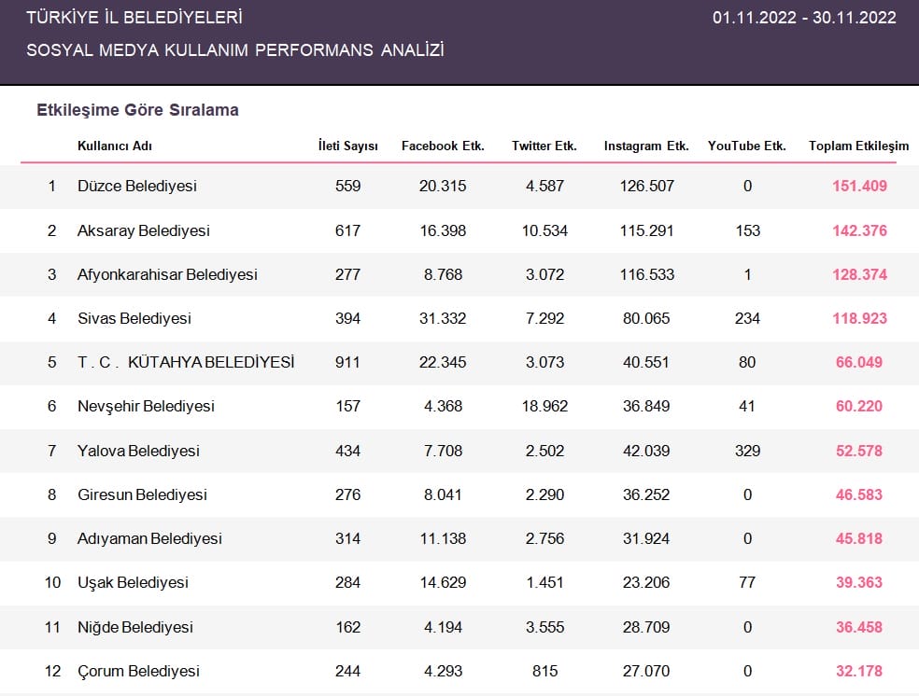The width and height of the screenshot is (919, 696).
Task: Click the Sivas Belediyesi name
Action: [134, 318]
